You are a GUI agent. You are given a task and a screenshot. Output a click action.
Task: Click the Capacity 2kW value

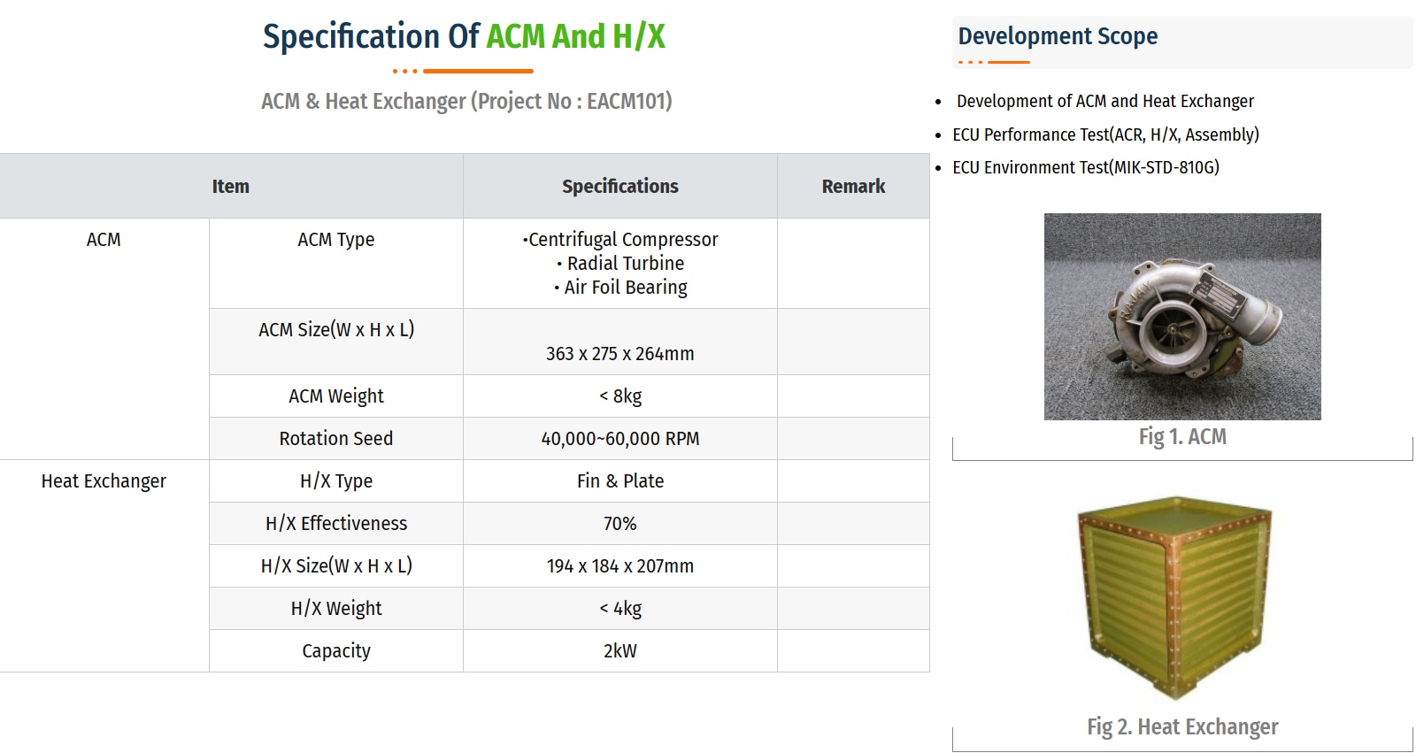620,650
